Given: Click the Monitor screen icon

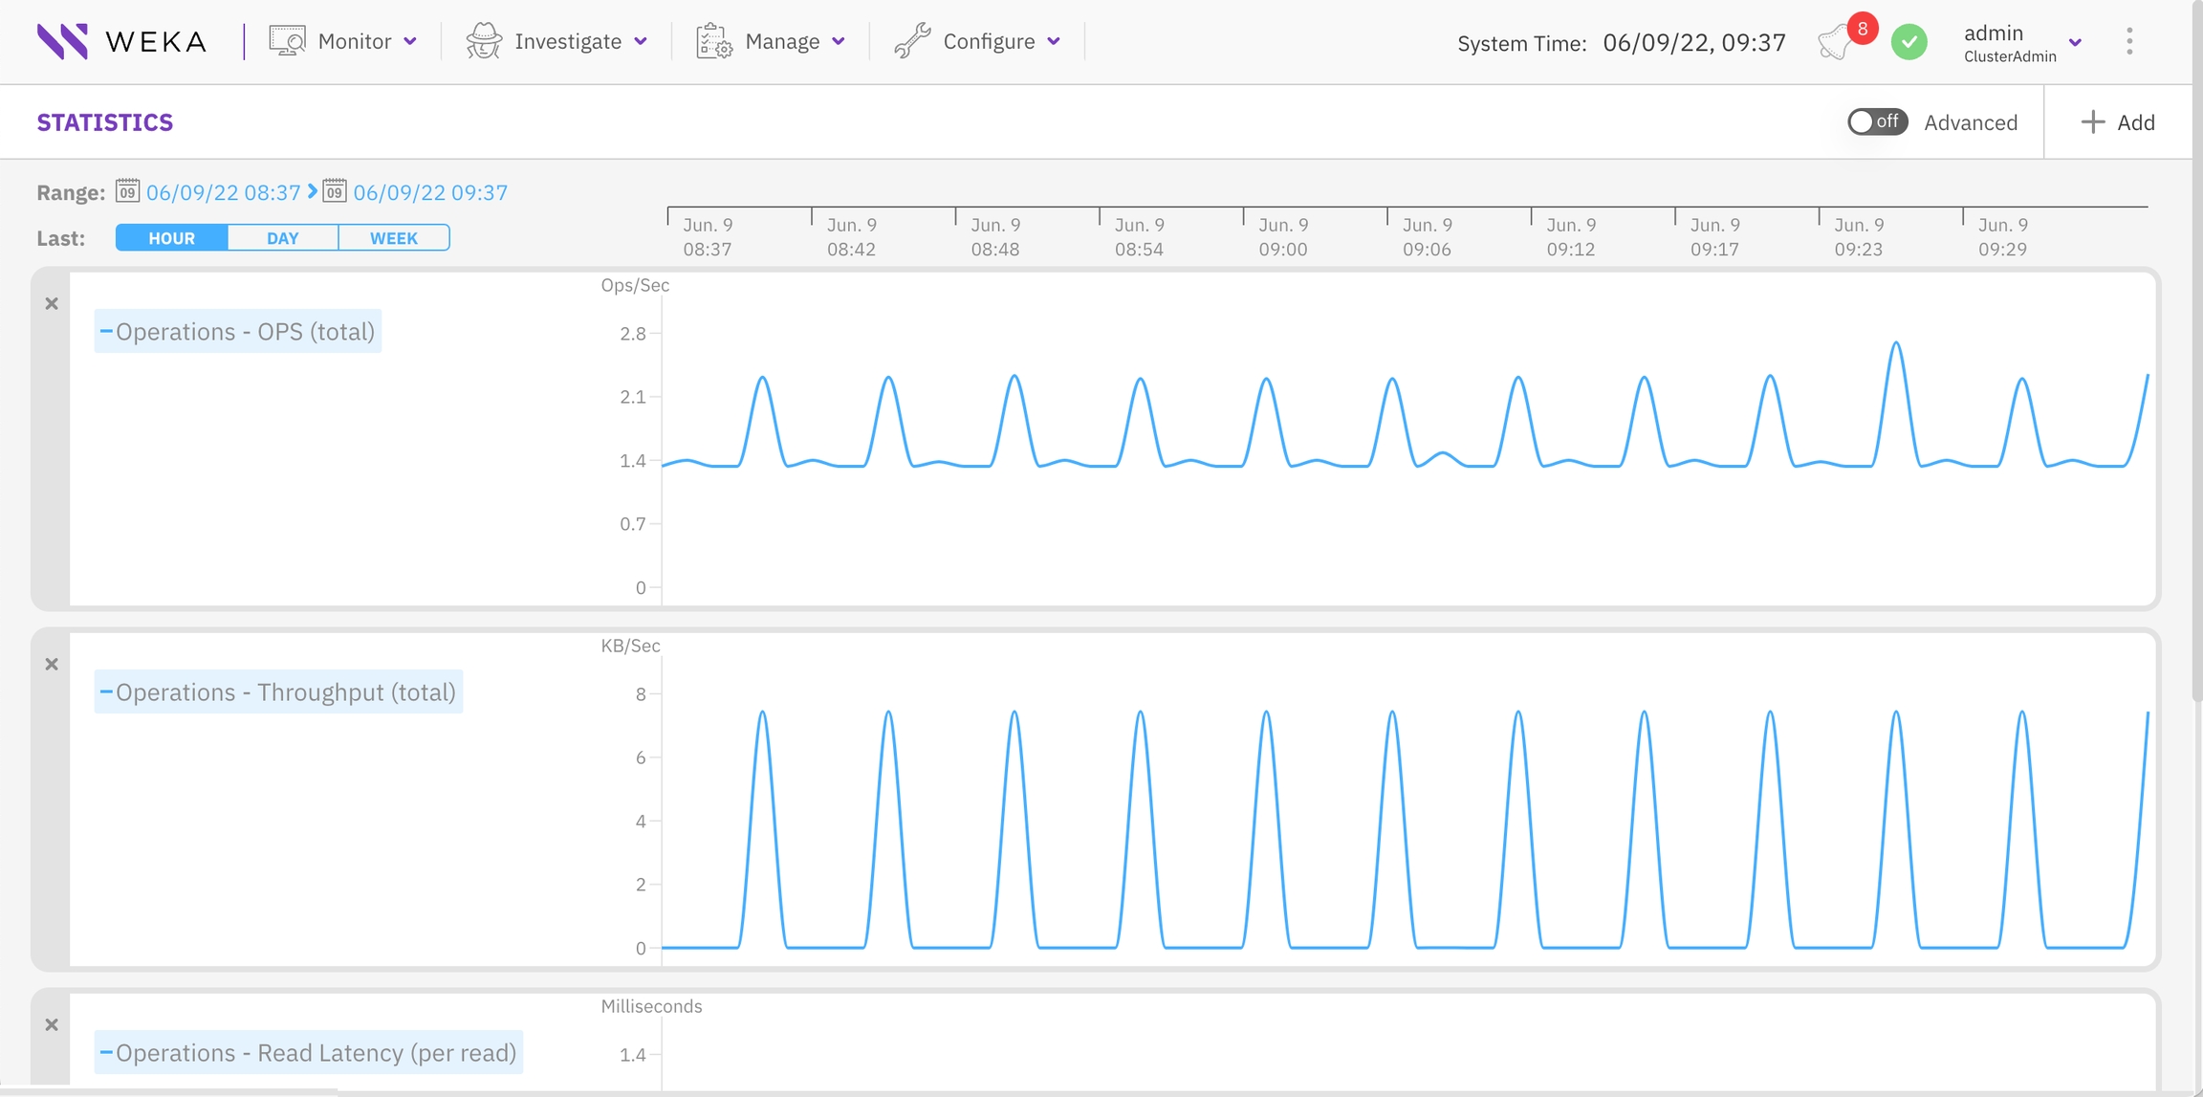Looking at the screenshot, I should [287, 41].
